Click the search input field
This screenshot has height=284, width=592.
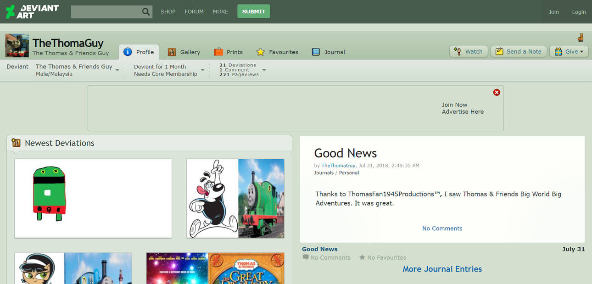click(106, 12)
